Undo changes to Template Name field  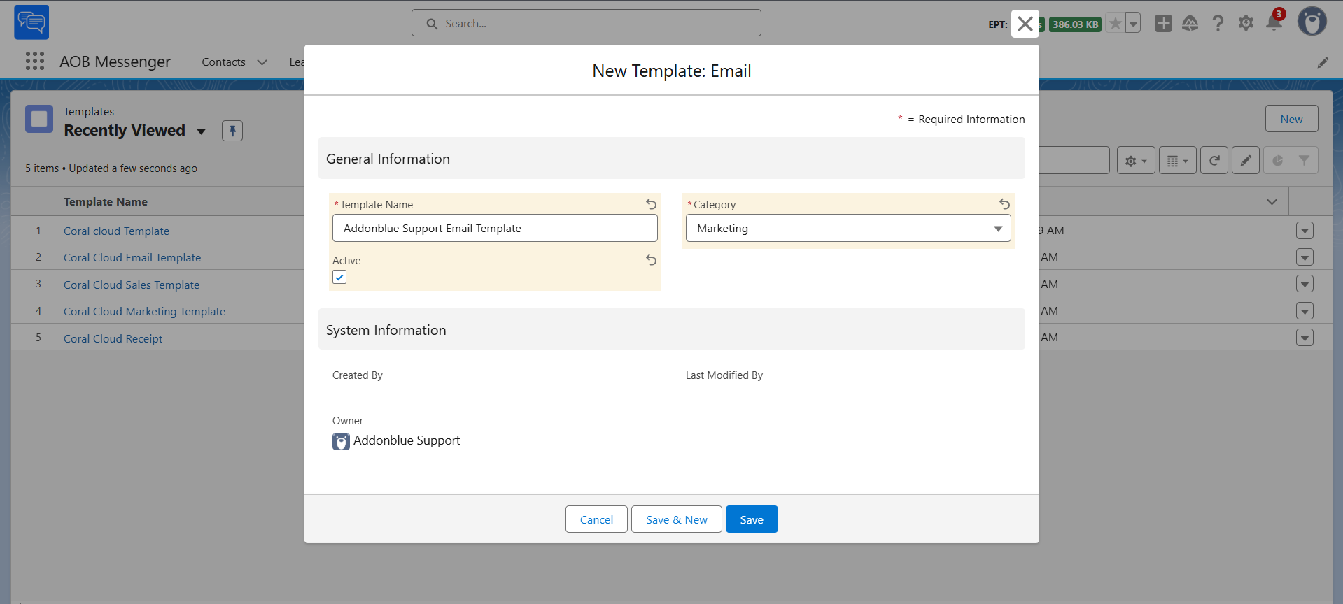651,204
